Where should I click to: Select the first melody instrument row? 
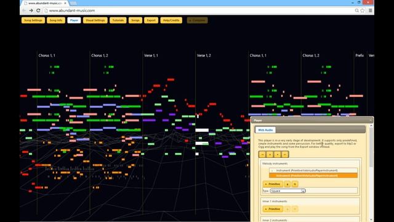[313, 170]
